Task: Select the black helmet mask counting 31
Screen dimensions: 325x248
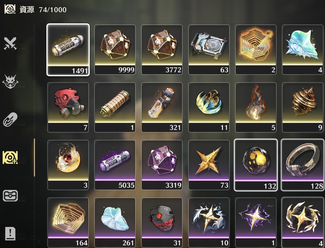Action: click(162, 223)
